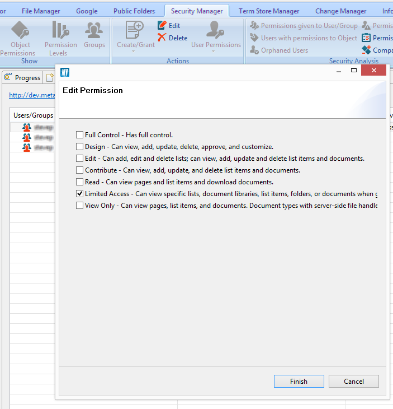Click the Edit action in ribbon

click(169, 25)
